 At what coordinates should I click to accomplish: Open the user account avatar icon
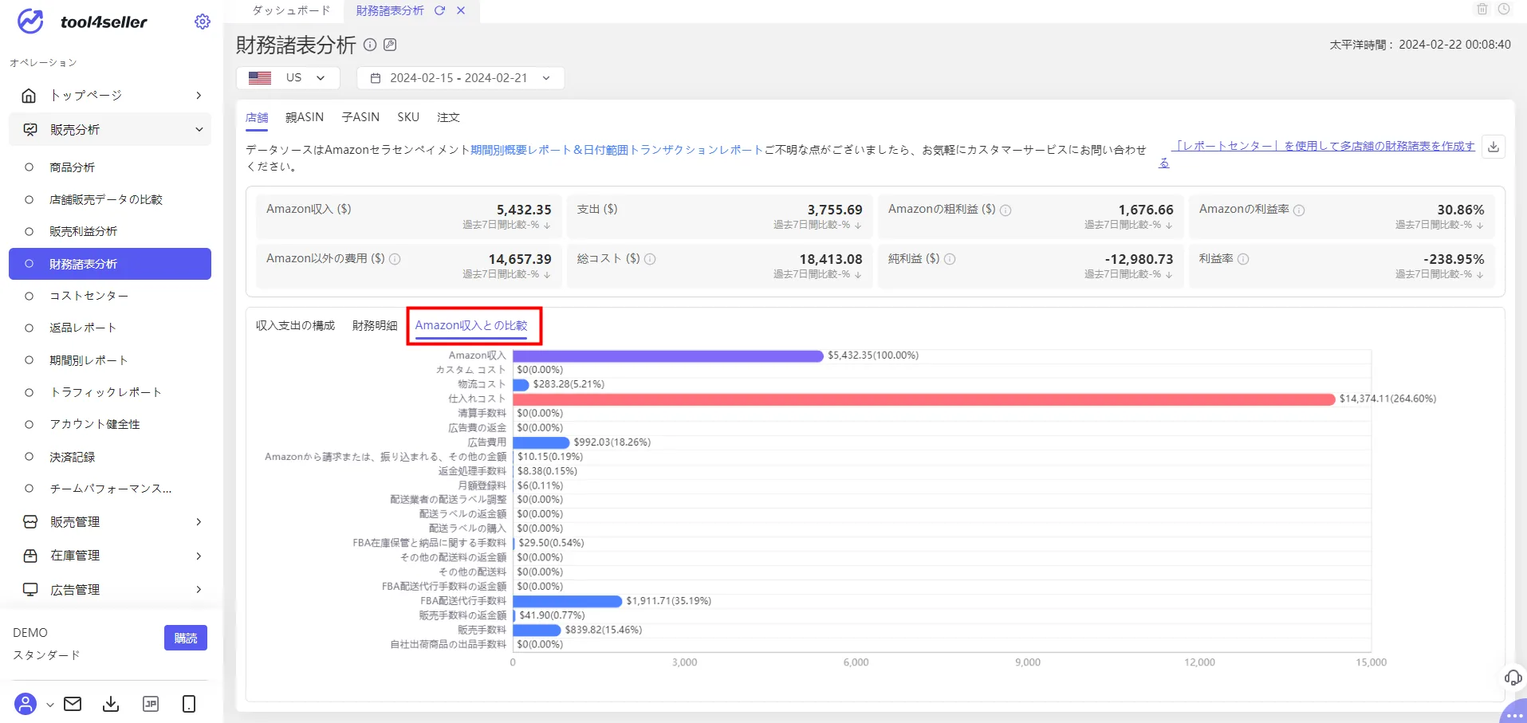(x=26, y=704)
